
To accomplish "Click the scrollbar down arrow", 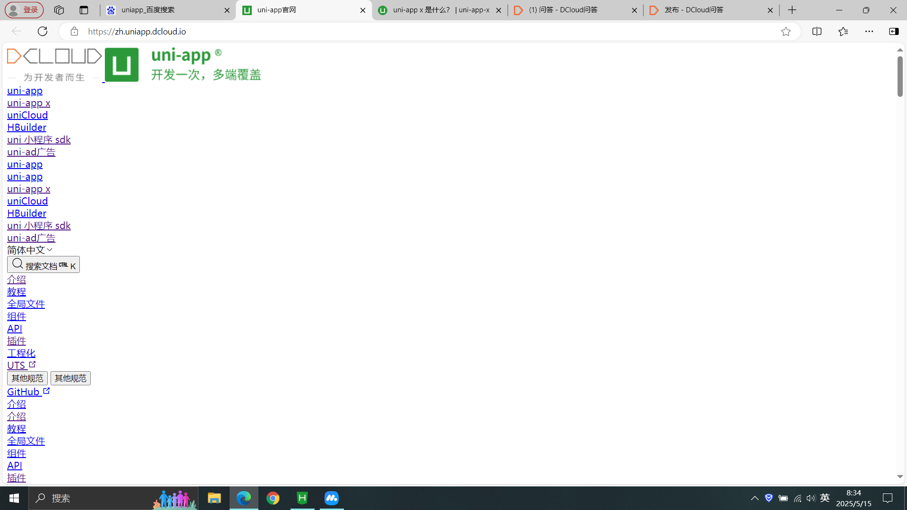I will (x=900, y=477).
